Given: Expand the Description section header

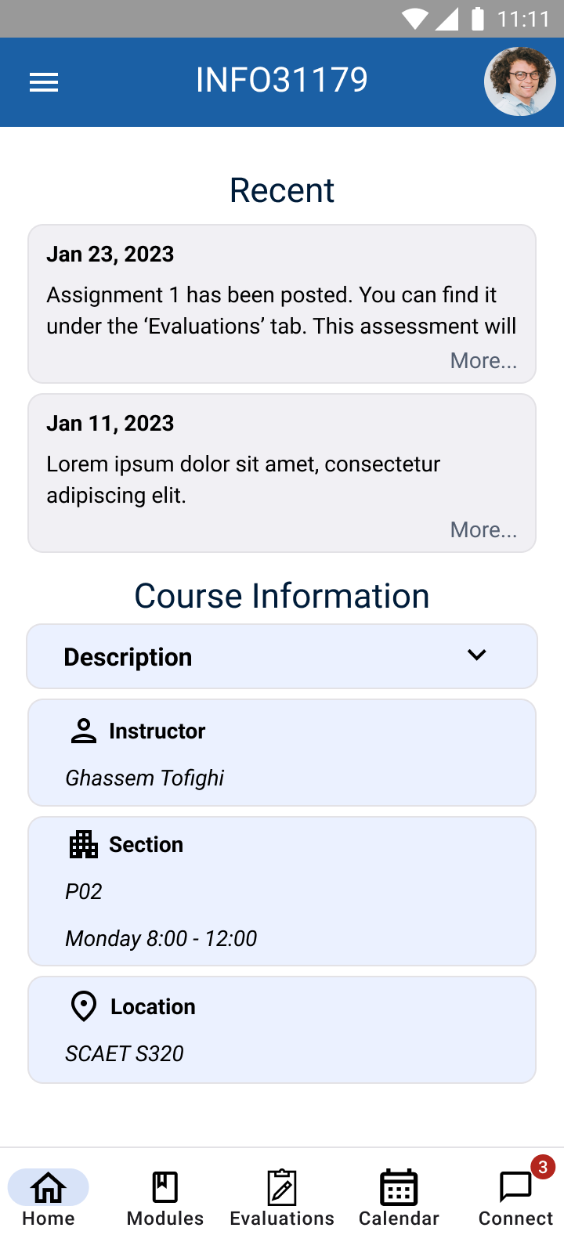Looking at the screenshot, I should [x=128, y=657].
